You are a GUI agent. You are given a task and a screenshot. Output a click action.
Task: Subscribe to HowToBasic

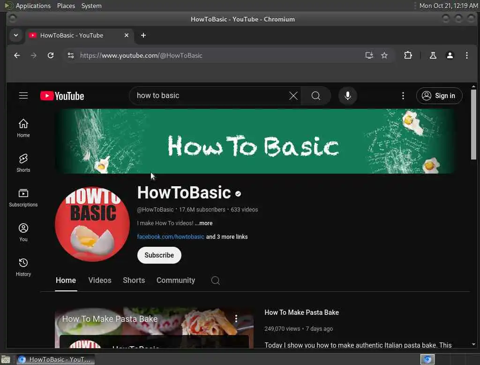point(159,255)
